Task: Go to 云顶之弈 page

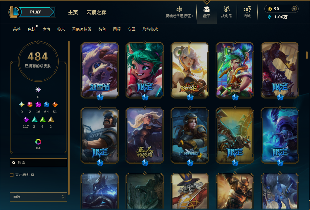Action: (96, 13)
